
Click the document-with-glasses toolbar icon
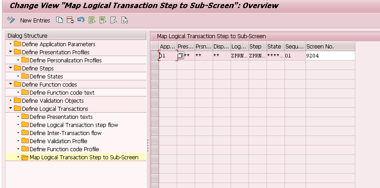[125, 20]
